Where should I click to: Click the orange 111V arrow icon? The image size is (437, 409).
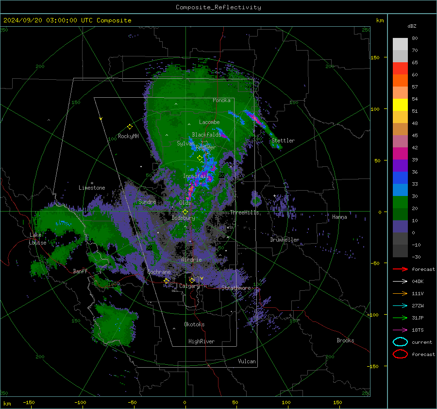(400, 293)
